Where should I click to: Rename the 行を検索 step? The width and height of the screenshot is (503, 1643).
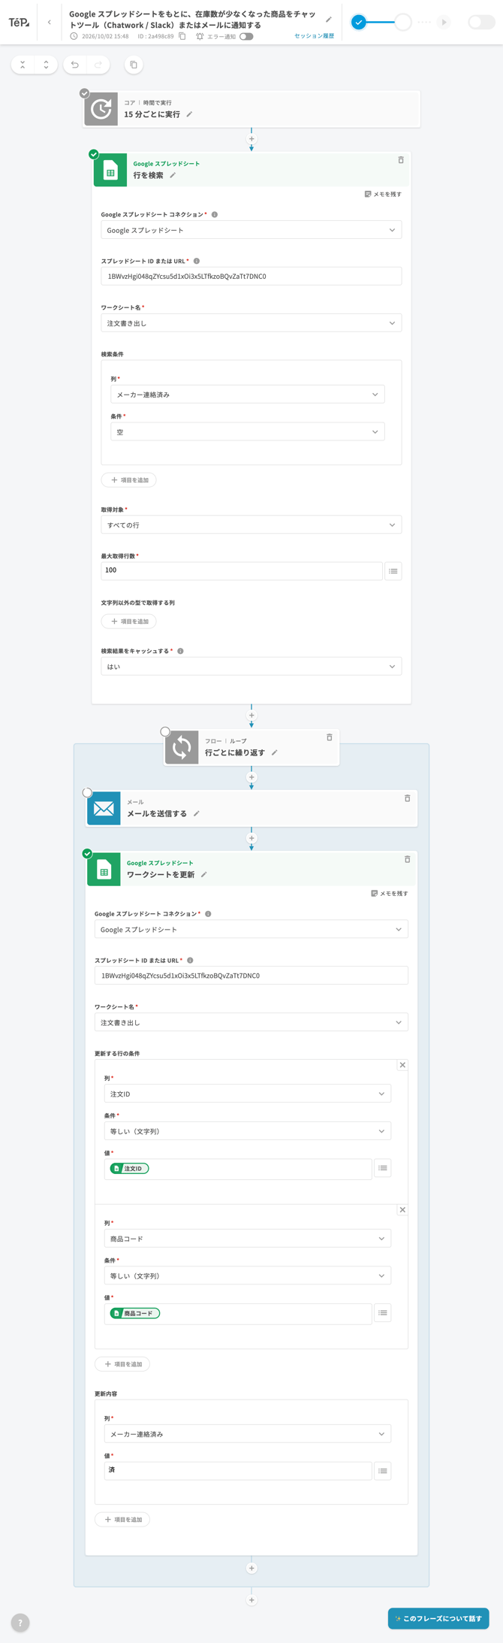coord(173,175)
